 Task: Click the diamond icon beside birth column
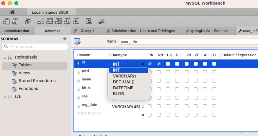click(x=79, y=89)
